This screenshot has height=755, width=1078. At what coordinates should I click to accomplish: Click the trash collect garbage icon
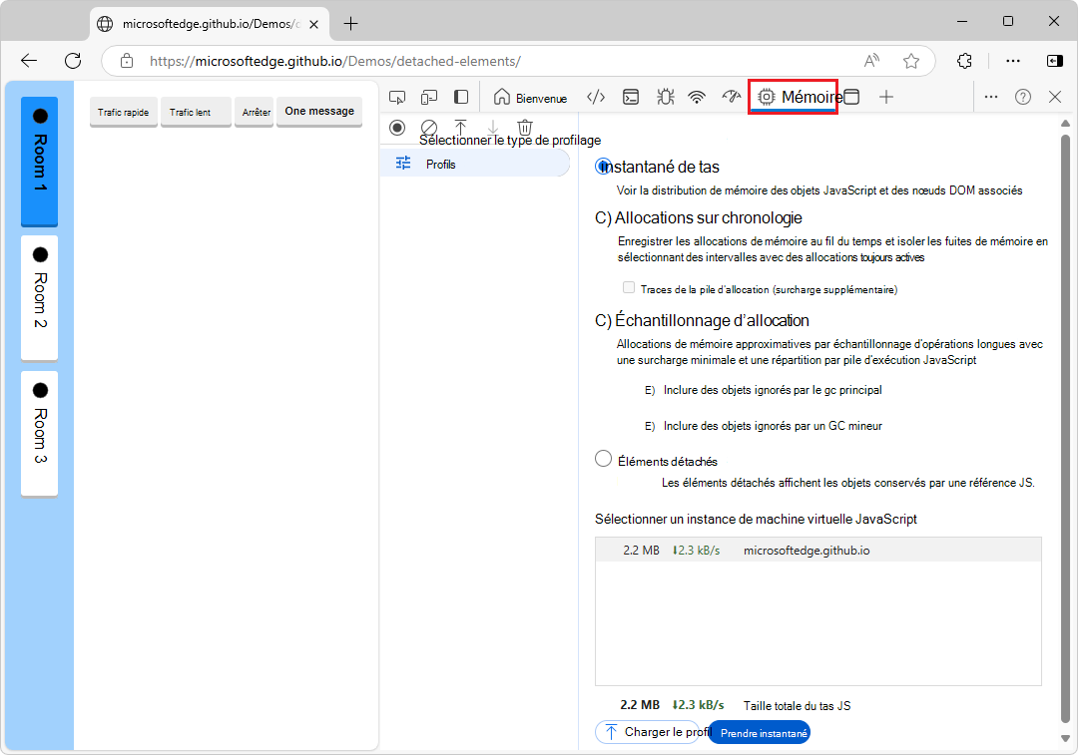[x=525, y=127]
